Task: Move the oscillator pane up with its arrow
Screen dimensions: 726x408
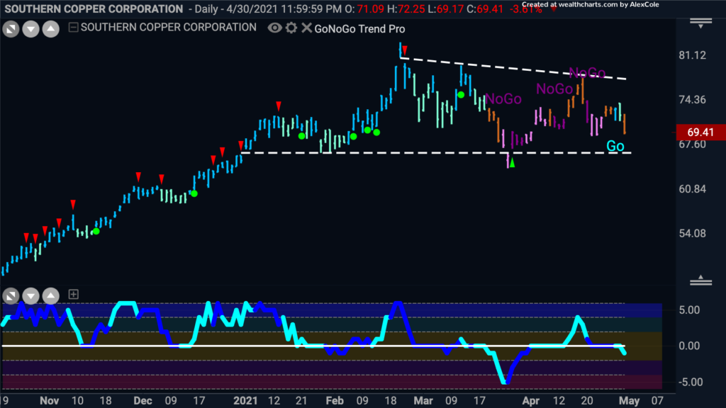Action: tap(51, 295)
